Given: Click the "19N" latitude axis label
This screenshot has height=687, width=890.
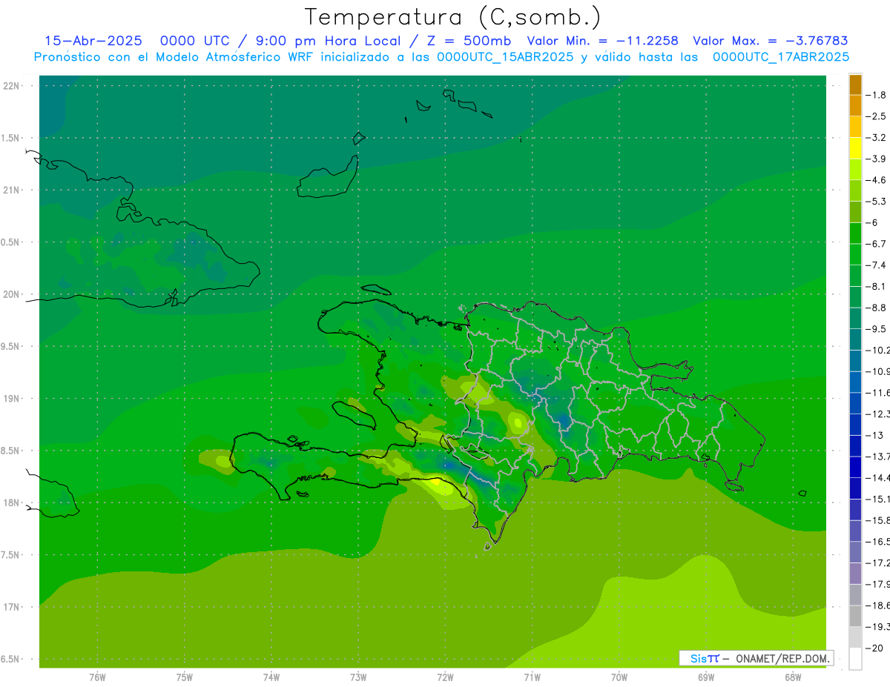Looking at the screenshot, I should click(x=12, y=398).
